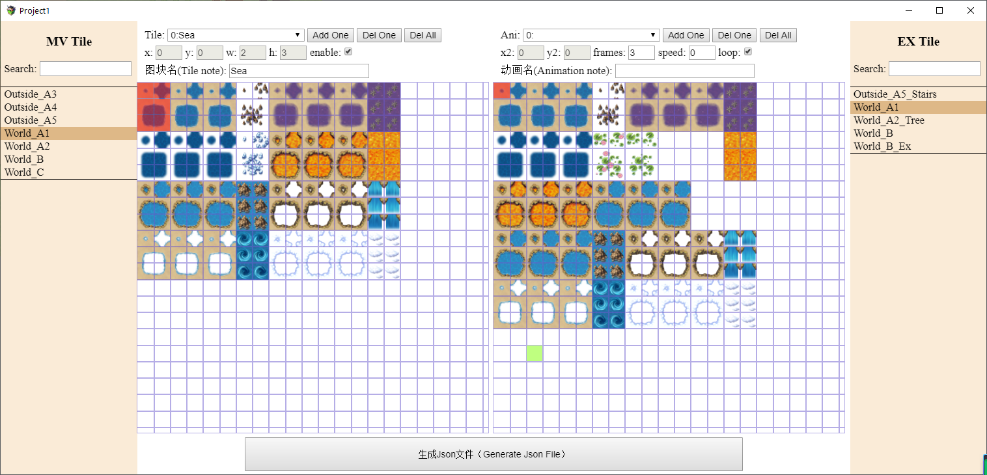Image resolution: width=987 pixels, height=475 pixels.
Task: Click the waterfall tile in the MV tile grid
Action: (x=384, y=206)
